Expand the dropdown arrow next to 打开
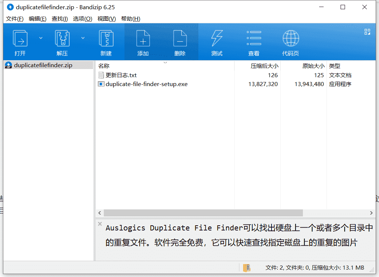This screenshot has height=277, width=379. [x=41, y=38]
